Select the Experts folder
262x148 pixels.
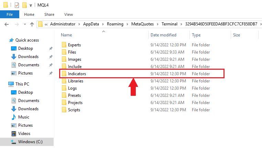[74, 45]
